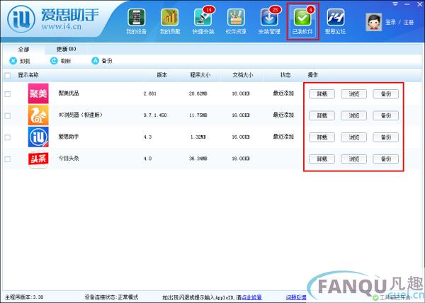This screenshot has height=303, width=425.
Task: Click the 卸载 toolbar icon
Action: click(13, 61)
